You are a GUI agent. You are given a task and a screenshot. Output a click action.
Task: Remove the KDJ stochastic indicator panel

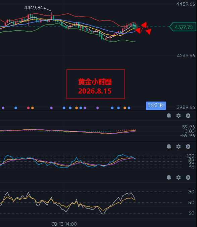[x=188, y=147]
